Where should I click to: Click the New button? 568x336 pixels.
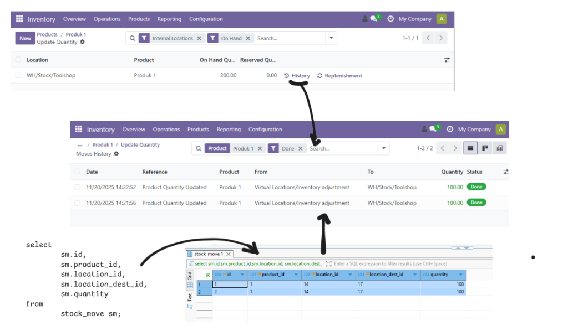click(x=26, y=38)
